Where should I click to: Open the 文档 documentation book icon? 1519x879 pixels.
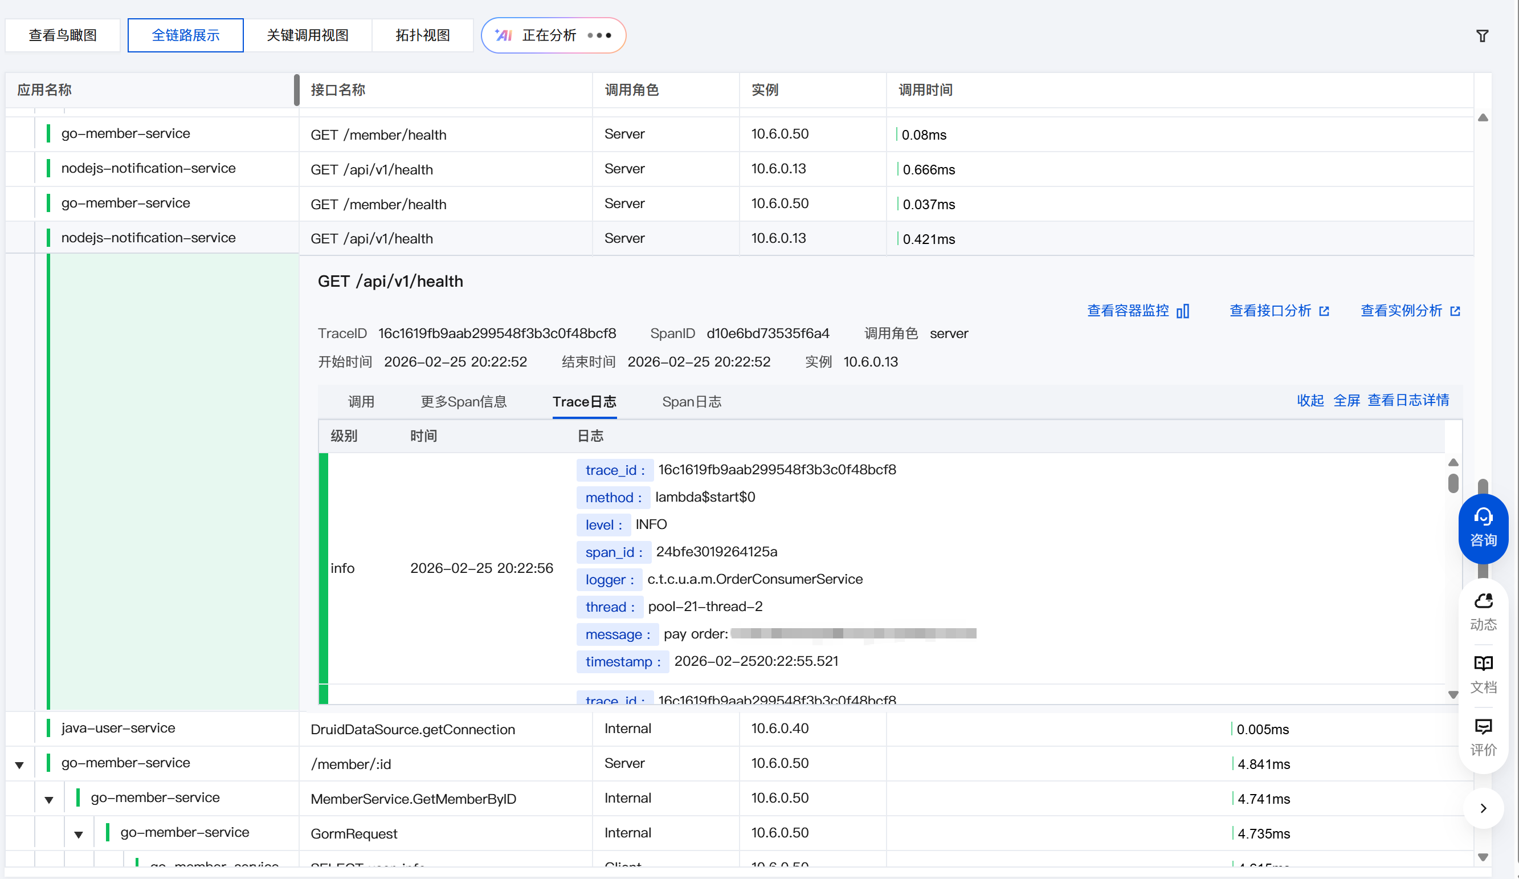[1483, 673]
